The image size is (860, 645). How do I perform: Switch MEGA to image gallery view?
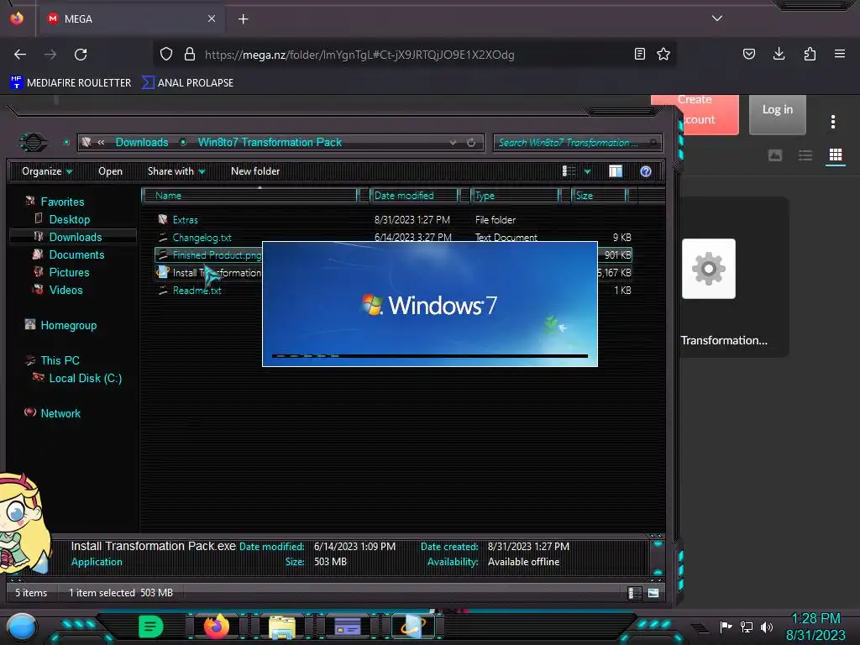[775, 155]
